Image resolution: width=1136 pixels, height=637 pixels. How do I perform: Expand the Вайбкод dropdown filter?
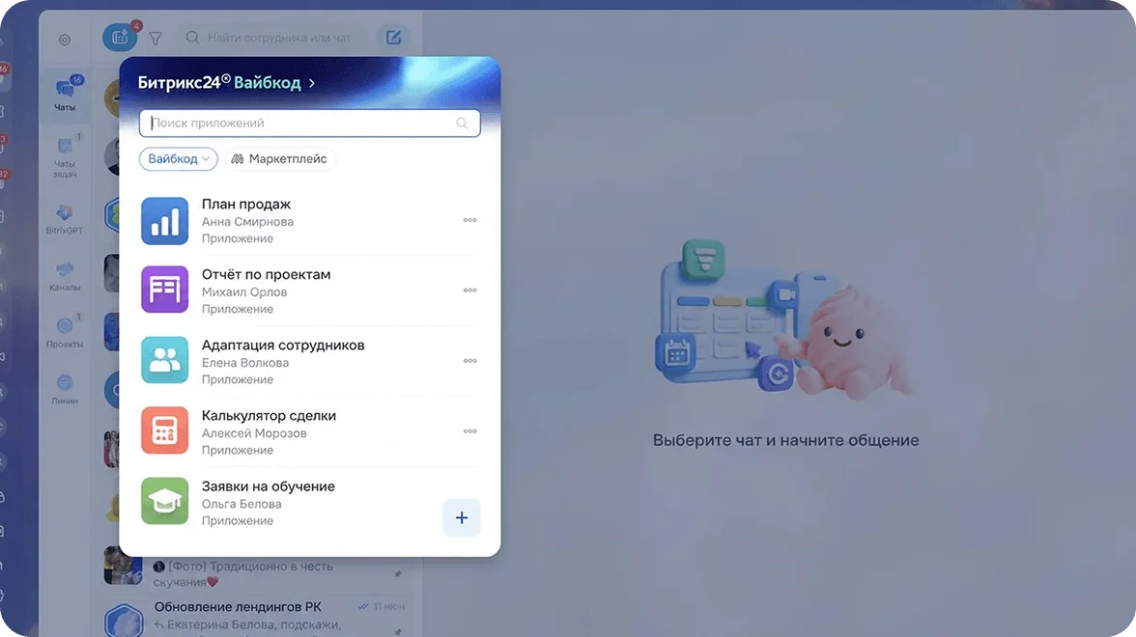(x=178, y=158)
